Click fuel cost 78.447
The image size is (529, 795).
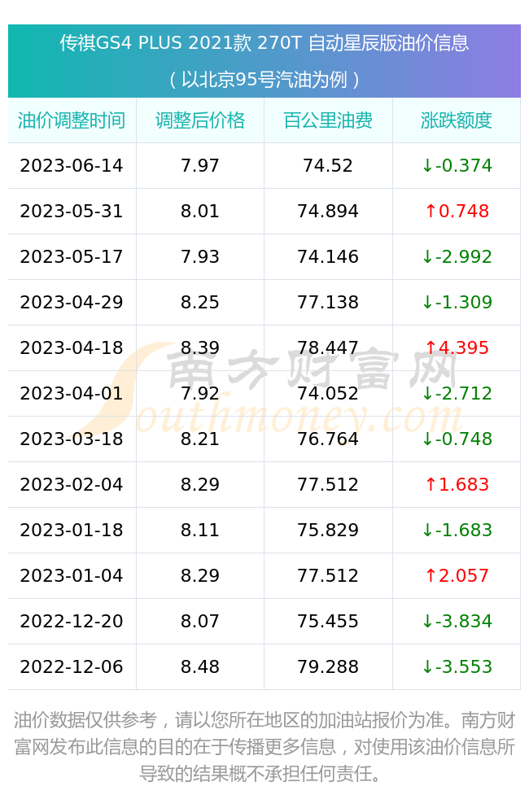pos(328,347)
